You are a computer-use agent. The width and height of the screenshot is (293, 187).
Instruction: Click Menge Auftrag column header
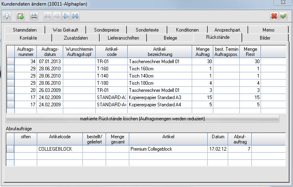tap(203, 52)
